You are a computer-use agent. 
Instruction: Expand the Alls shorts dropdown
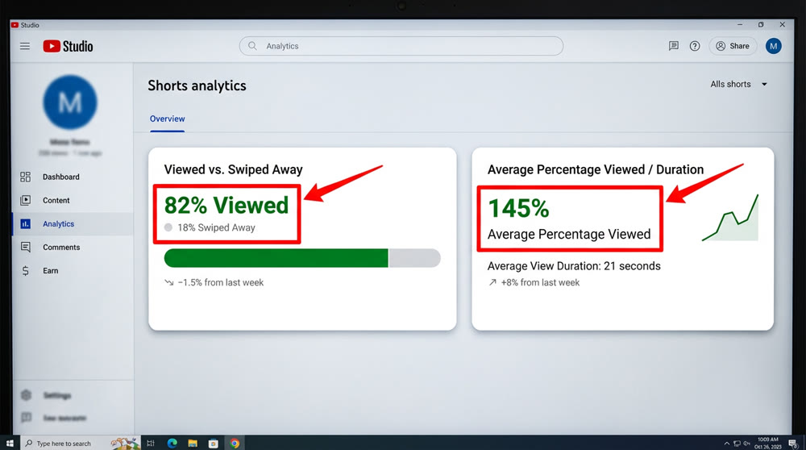738,84
